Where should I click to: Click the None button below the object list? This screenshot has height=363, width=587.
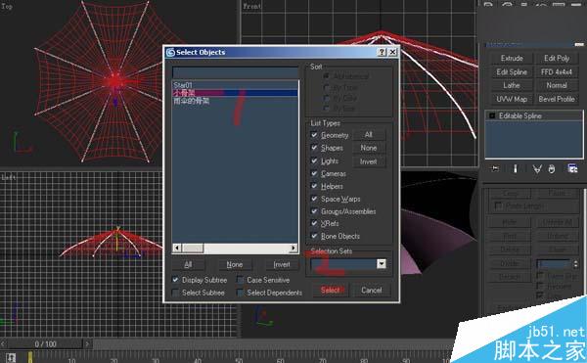235,264
